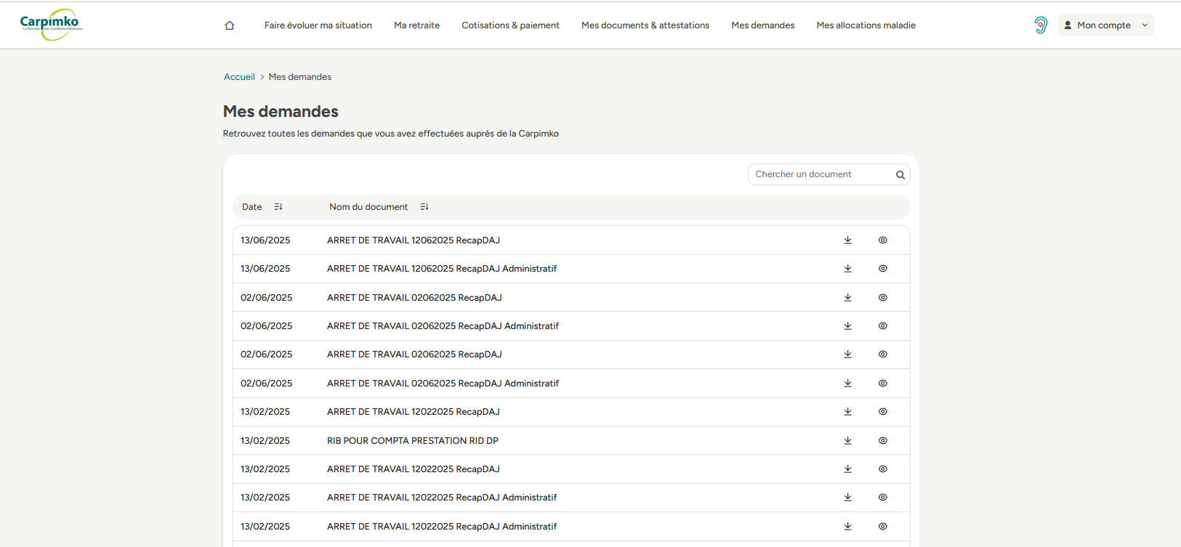Download the RIB POUR COMPTA PRESTATION document
The height and width of the screenshot is (547, 1181).
pyautogui.click(x=847, y=440)
